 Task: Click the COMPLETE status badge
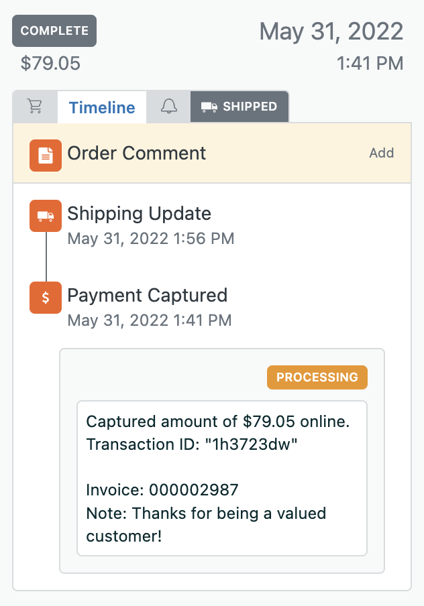click(x=54, y=31)
